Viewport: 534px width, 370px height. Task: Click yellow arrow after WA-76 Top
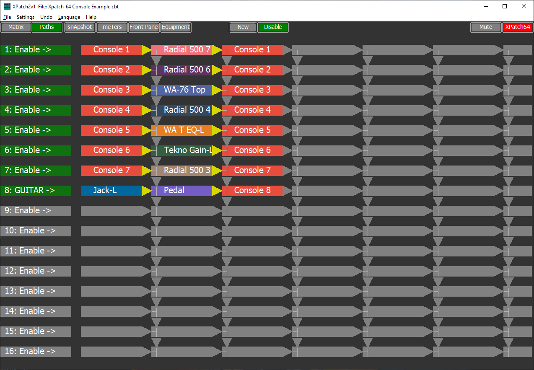tap(217, 90)
